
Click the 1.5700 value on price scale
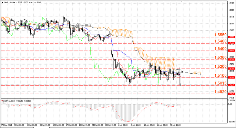click(x=231, y=24)
